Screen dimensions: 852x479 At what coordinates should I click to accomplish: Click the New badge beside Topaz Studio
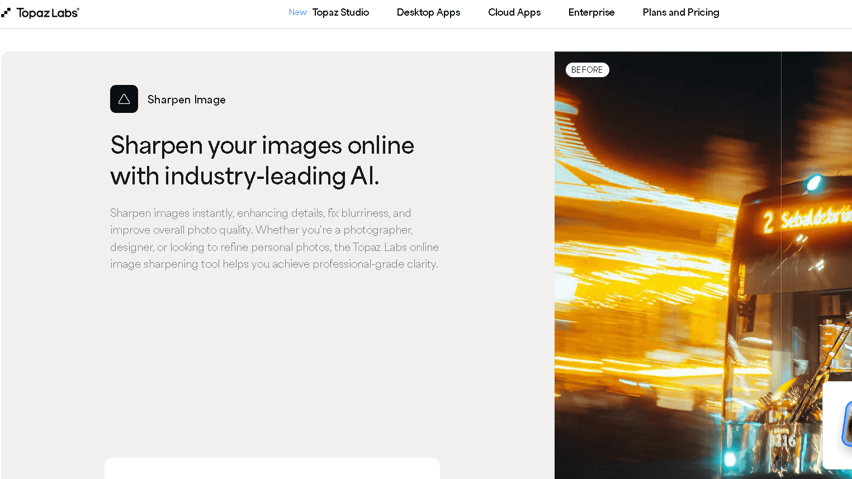[297, 12]
